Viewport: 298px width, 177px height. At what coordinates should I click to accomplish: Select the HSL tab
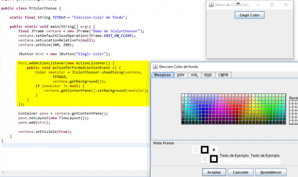[194, 75]
